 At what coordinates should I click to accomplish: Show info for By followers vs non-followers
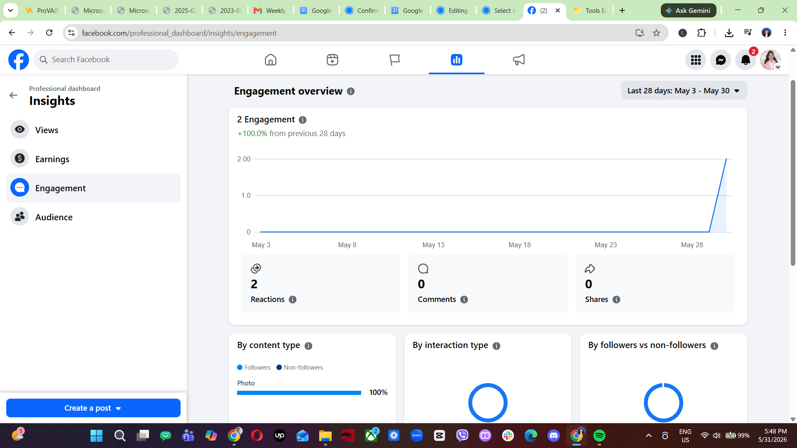coord(714,346)
